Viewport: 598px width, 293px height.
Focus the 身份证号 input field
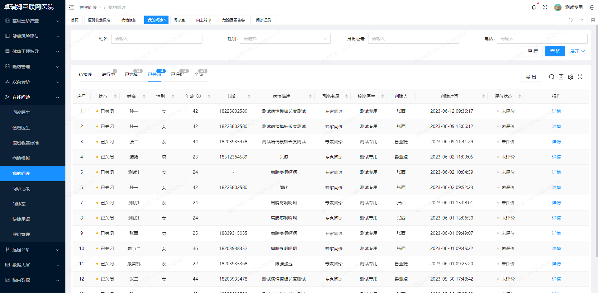pos(414,39)
